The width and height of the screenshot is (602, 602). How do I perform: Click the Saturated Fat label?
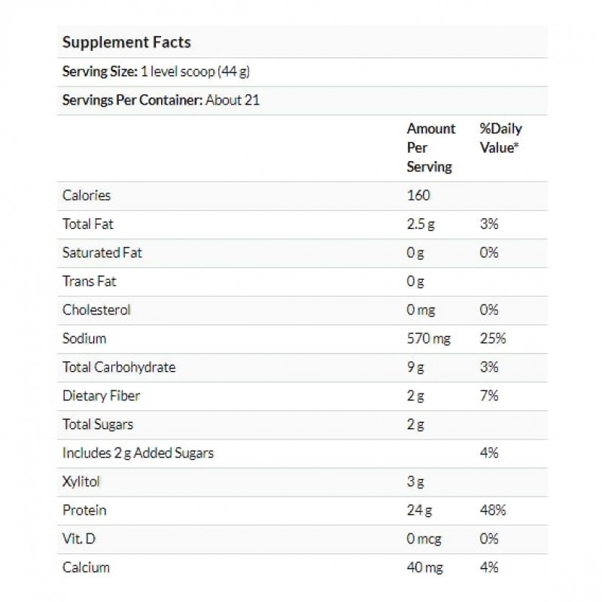point(102,253)
